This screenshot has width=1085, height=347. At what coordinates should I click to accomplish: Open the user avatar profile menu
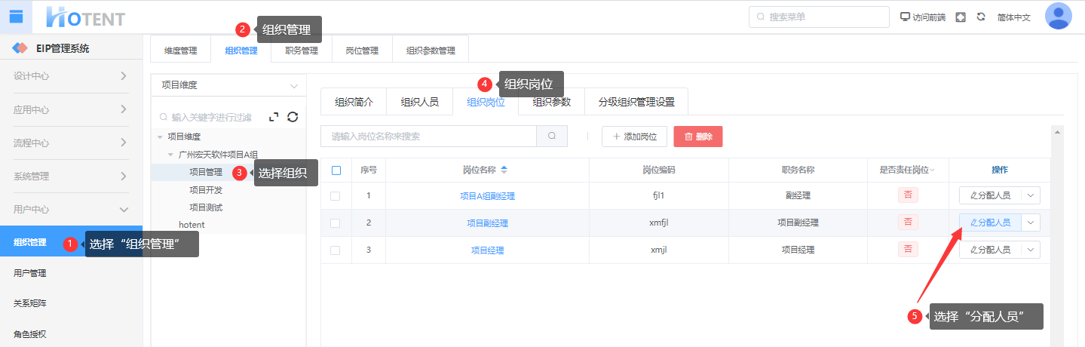coord(1058,16)
